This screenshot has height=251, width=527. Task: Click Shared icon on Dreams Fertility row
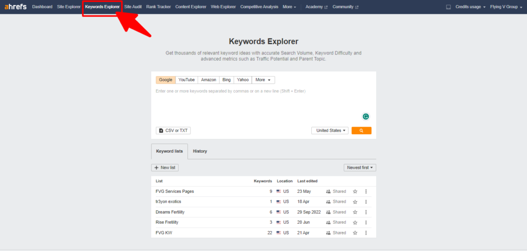328,212
